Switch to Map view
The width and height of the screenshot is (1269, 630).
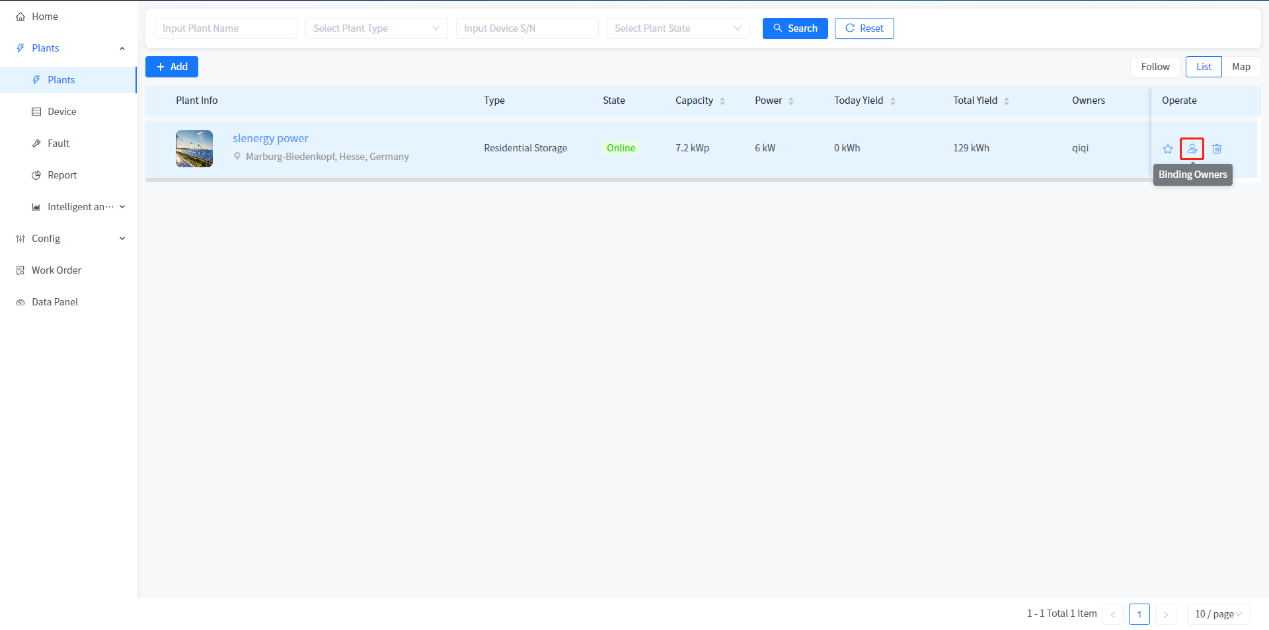click(1241, 67)
